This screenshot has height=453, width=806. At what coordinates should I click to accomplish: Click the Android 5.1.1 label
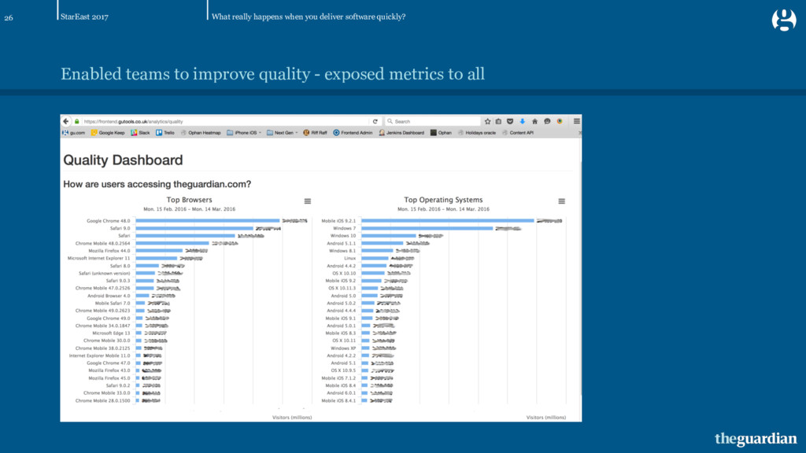coord(342,244)
